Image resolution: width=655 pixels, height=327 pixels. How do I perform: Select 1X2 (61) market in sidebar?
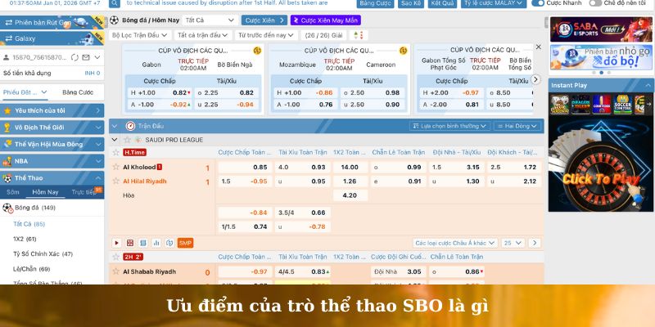[x=25, y=239]
